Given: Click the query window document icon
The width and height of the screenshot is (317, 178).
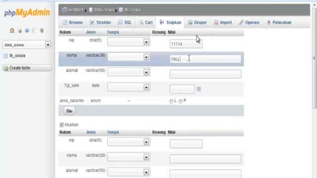Looking at the screenshot, I should pyautogui.click(x=34, y=31).
